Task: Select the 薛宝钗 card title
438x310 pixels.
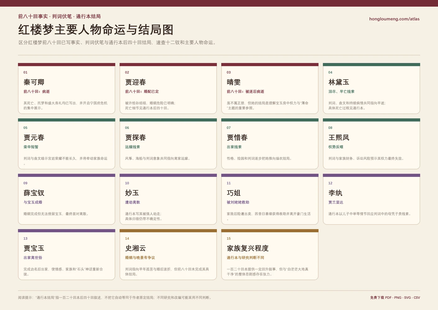Action: click(34, 193)
